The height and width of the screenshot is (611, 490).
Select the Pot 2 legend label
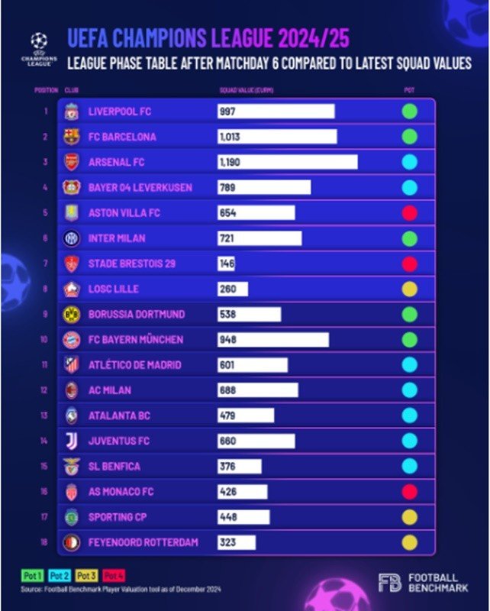tap(60, 576)
